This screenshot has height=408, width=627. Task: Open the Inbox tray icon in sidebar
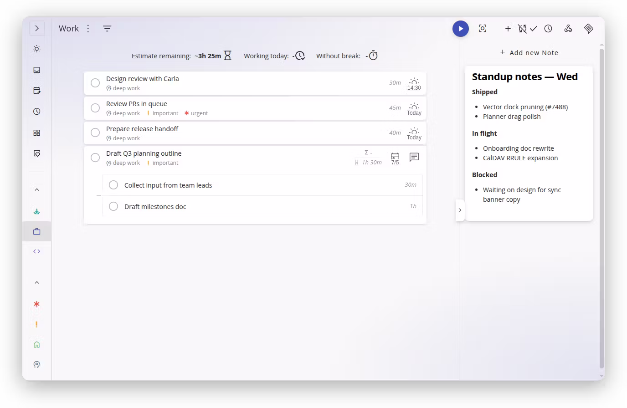(x=37, y=70)
